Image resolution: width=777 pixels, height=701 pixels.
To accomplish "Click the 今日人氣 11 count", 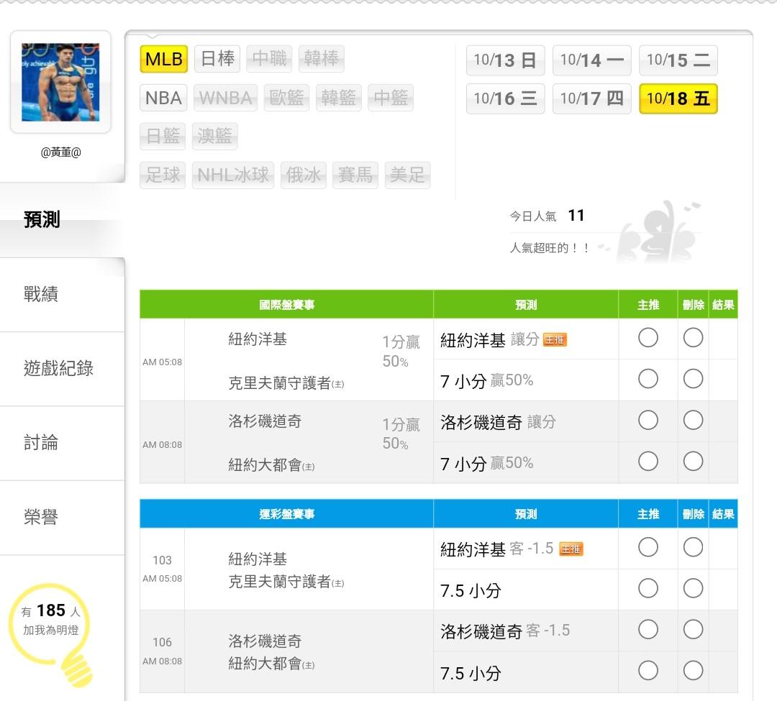I will (x=547, y=216).
